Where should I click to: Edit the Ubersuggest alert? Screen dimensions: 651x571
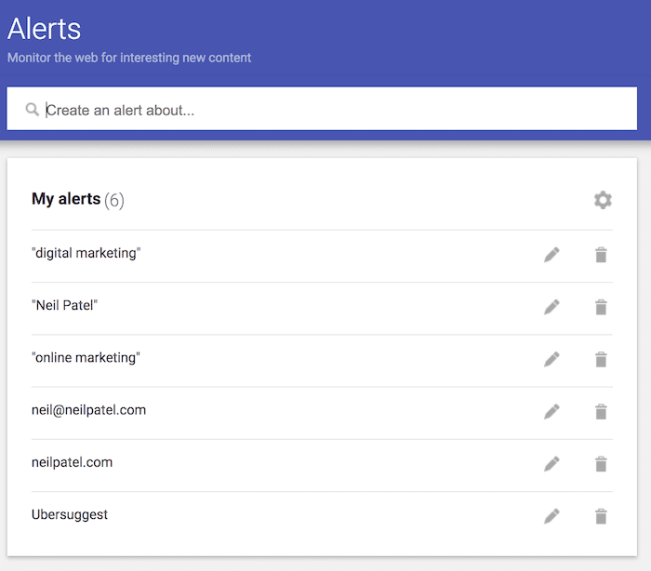551,517
